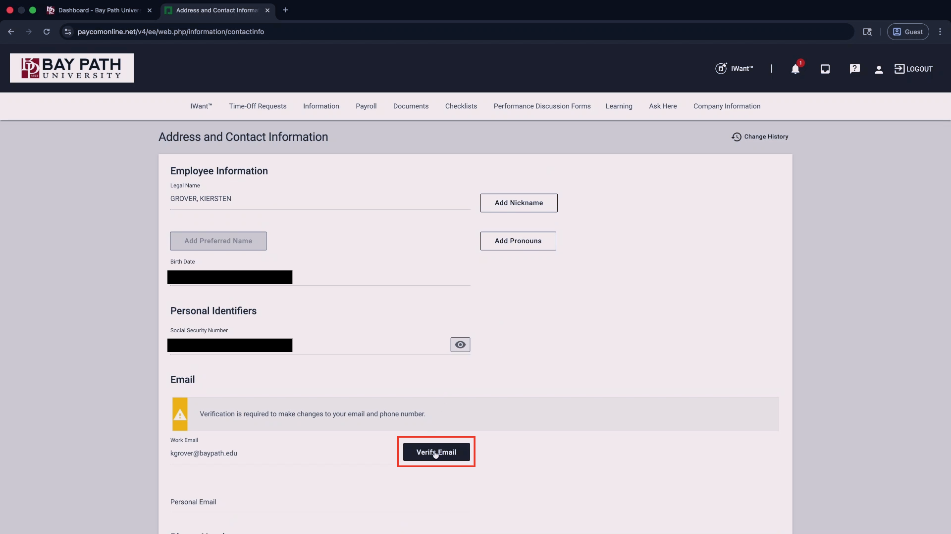Click the Verify Email button
This screenshot has width=951, height=534.
(x=436, y=452)
